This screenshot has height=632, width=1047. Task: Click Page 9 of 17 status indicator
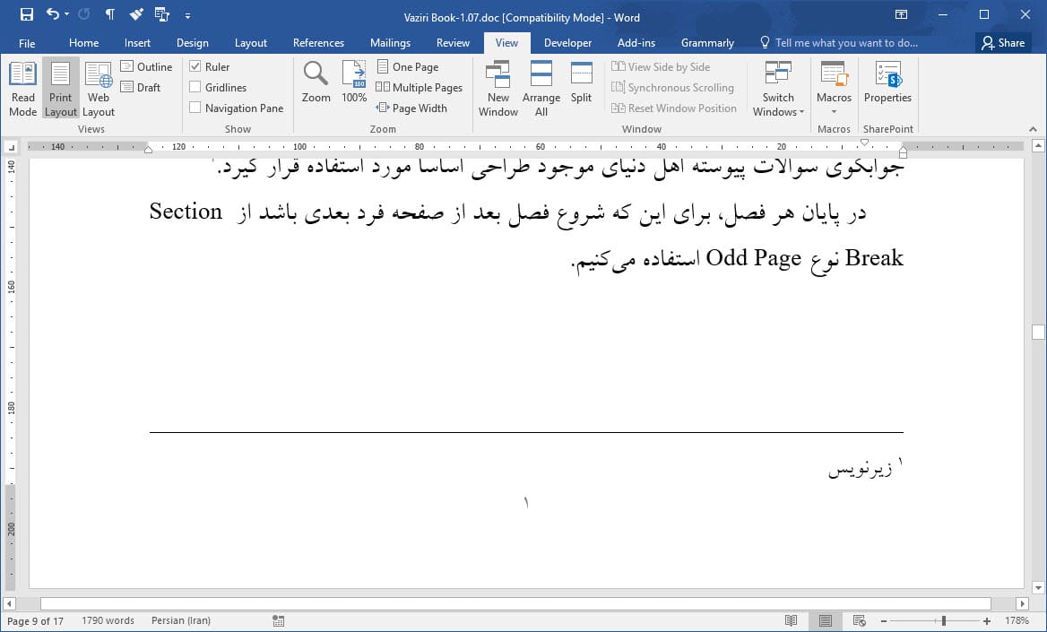35,619
